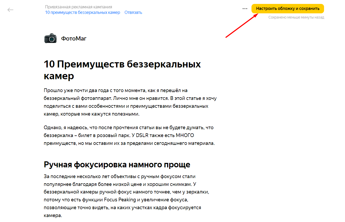Screen dimensions: 345x222
Task: Click the 'Привязанная рекламная кампания' label
Action: tap(78, 7)
